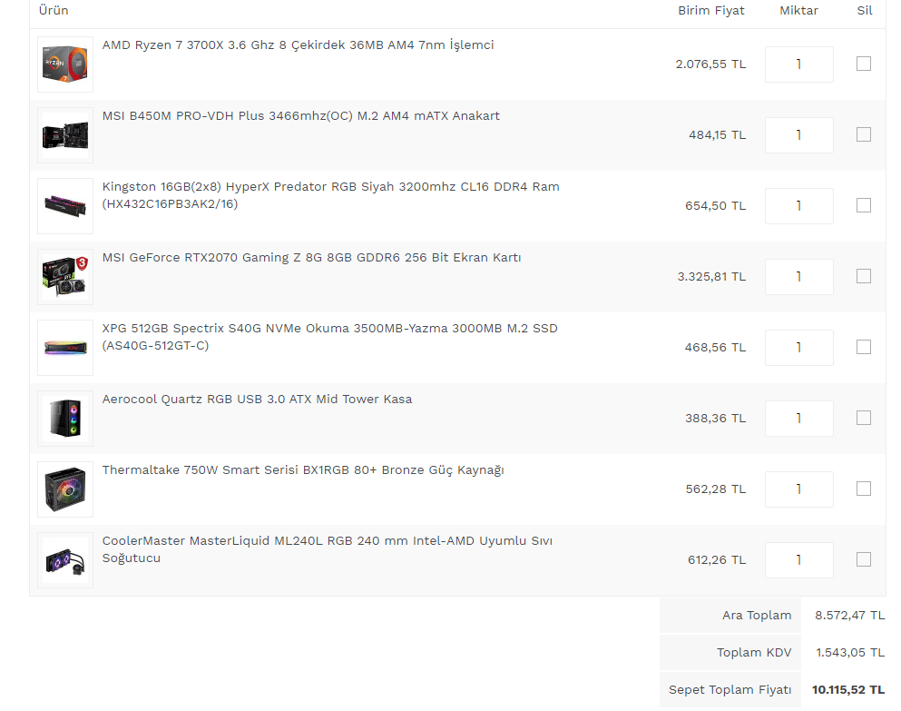Viewport: 901px width, 711px height.
Task: Open the Thermaltake 750W power supply thumbnail
Action: 65,489
